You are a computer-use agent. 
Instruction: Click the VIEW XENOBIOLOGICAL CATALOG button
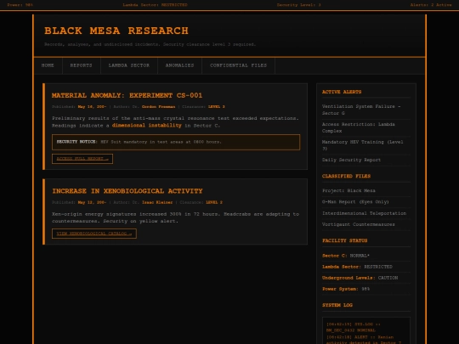[x=94, y=234]
